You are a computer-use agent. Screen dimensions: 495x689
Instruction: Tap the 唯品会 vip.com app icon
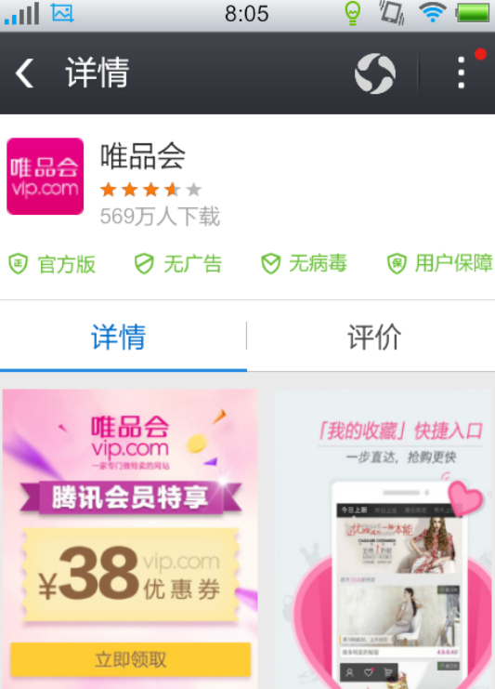tap(46, 177)
